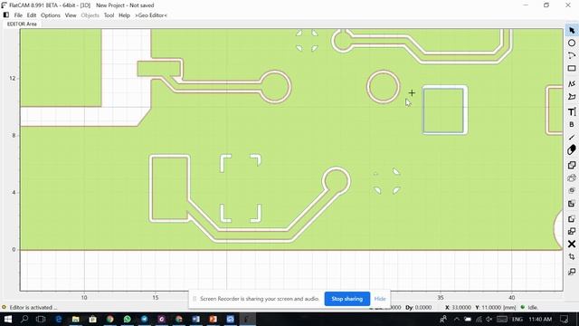Switch to the EDITOR Area tab
579x326 pixels.
pyautogui.click(x=22, y=24)
